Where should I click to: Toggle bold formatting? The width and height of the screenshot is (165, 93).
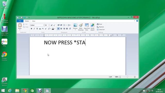31,29
